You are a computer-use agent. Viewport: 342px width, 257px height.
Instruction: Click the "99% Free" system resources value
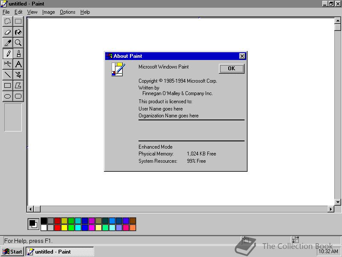[196, 161]
